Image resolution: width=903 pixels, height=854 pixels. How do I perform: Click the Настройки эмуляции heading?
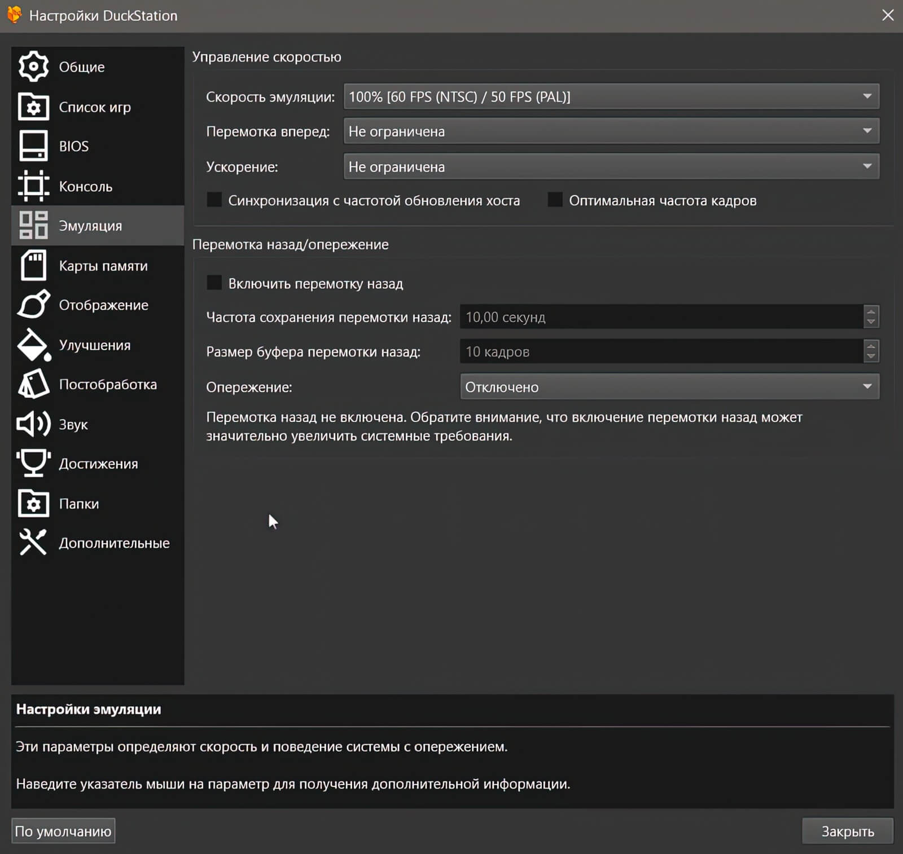pos(89,709)
